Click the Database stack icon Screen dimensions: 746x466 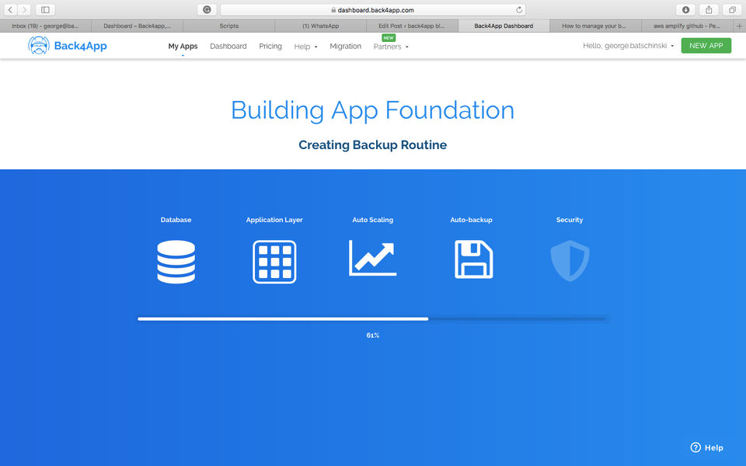click(x=176, y=262)
